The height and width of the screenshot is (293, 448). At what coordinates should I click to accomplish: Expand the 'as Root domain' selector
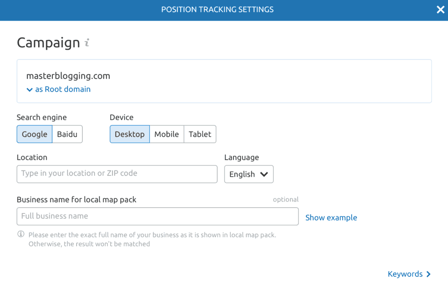click(x=58, y=89)
